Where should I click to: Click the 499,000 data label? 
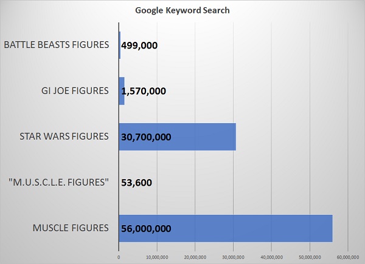coord(139,46)
